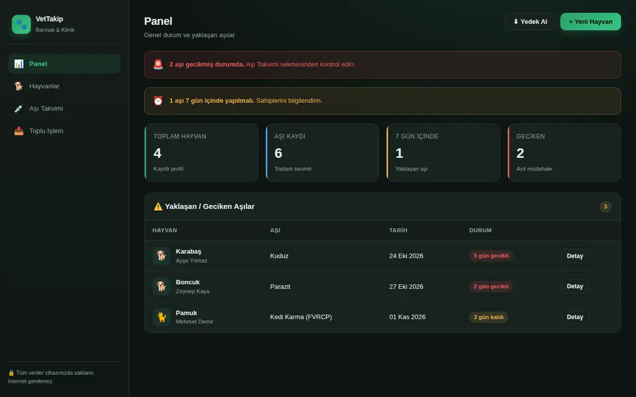Click the alarm clock icon in the yellow alert
The height and width of the screenshot is (397, 636).
coord(158,101)
